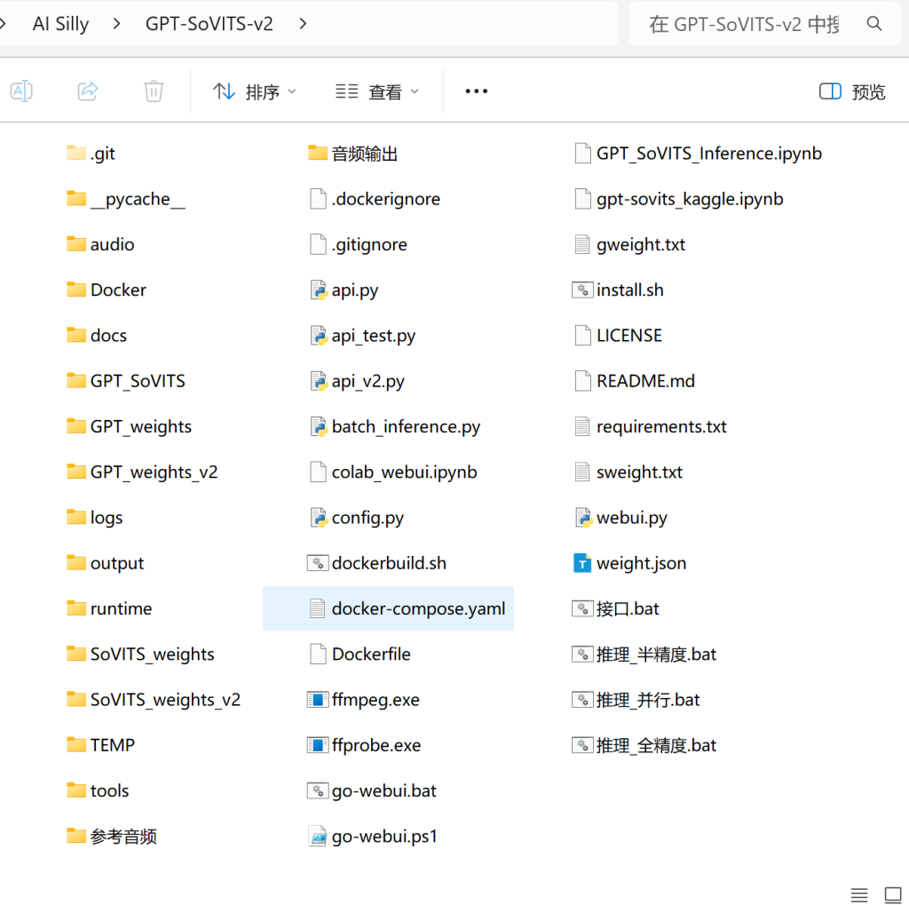
Task: Select the SoVITS_weights folder
Action: click(x=140, y=654)
